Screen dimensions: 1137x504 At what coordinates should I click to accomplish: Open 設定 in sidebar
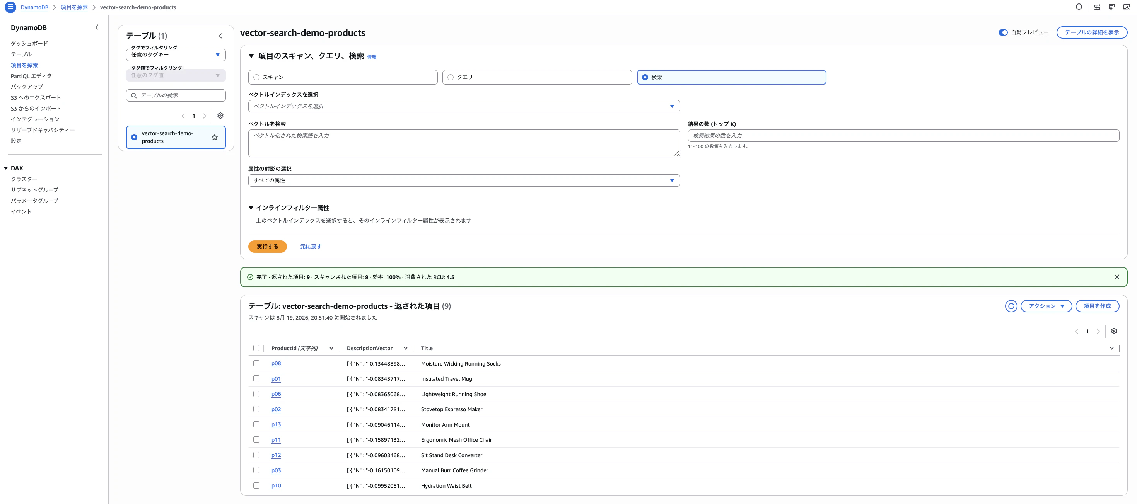(16, 141)
